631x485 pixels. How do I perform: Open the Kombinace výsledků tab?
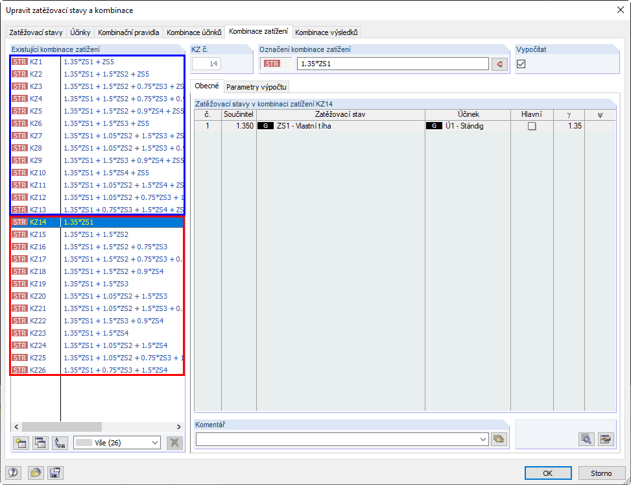[x=326, y=32]
